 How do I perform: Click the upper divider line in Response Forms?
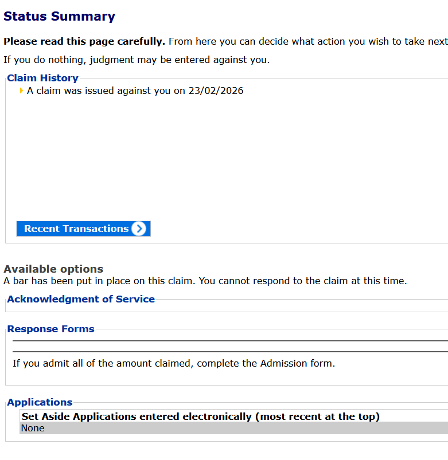[x=231, y=341]
